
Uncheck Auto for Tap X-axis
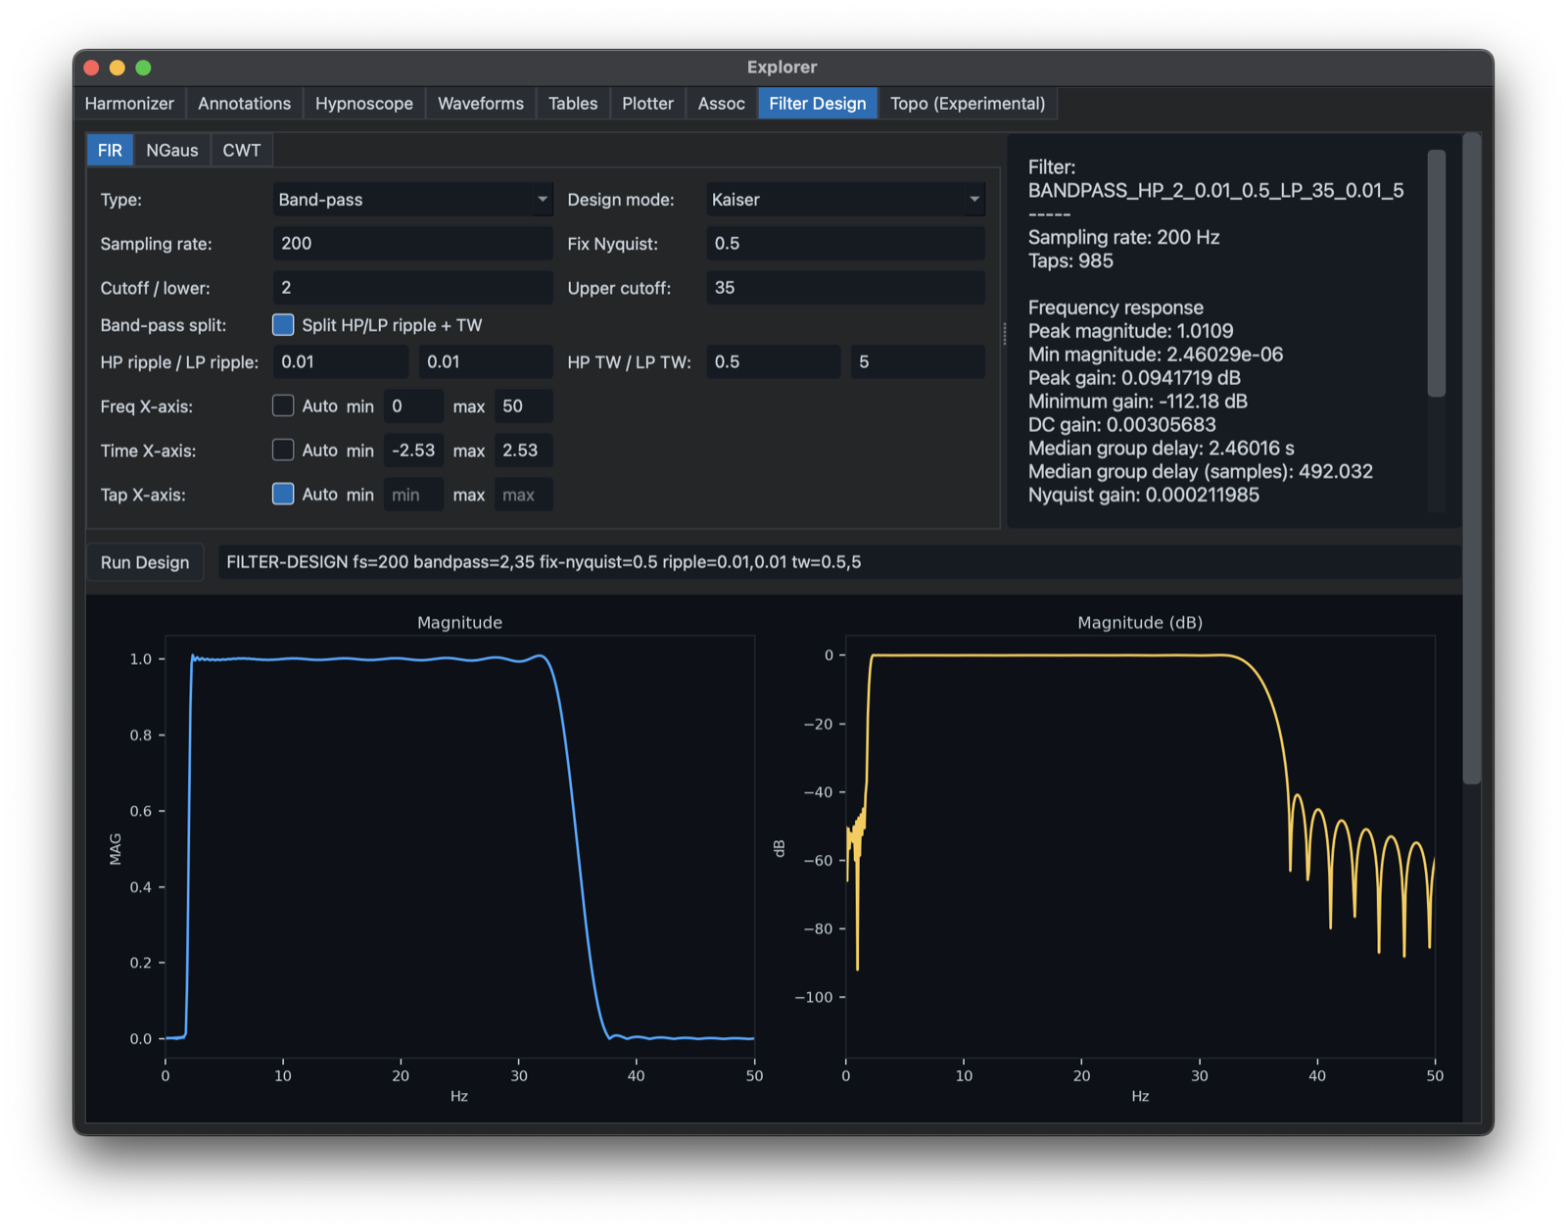[x=283, y=495]
